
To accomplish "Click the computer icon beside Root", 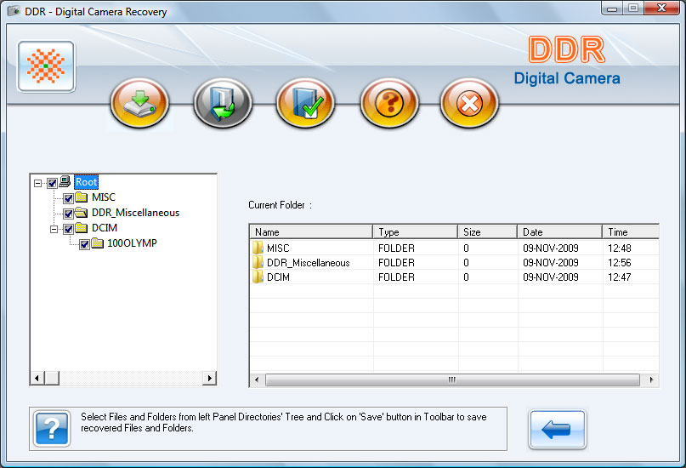I will (x=65, y=181).
